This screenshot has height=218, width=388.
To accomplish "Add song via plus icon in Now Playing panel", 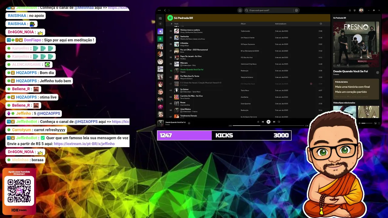I will pyautogui.click(x=377, y=72).
